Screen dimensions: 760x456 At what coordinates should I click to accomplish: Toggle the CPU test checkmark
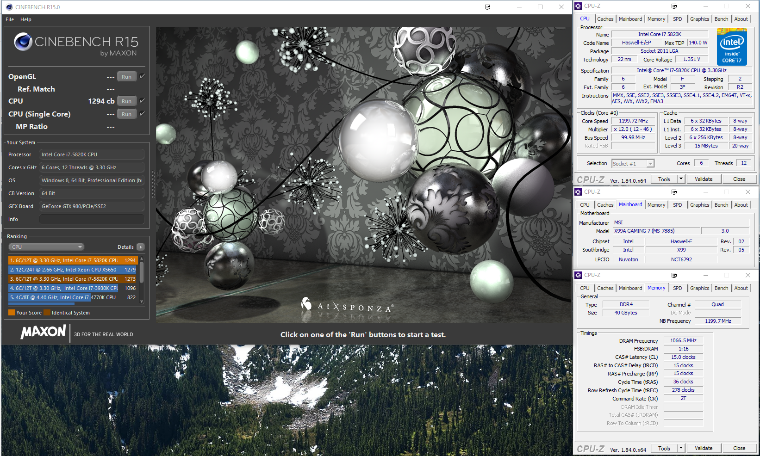[x=142, y=101]
